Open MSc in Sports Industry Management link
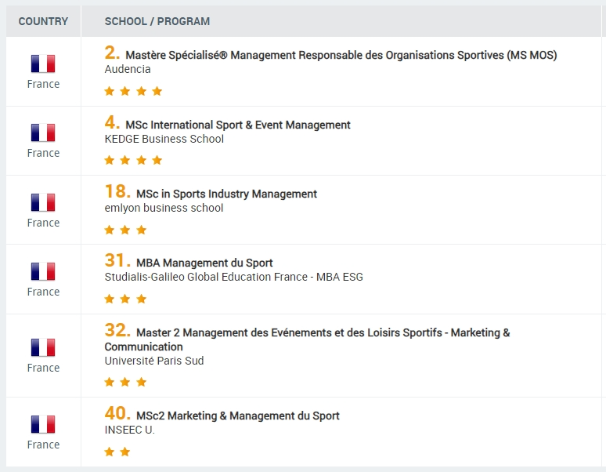 click(226, 194)
